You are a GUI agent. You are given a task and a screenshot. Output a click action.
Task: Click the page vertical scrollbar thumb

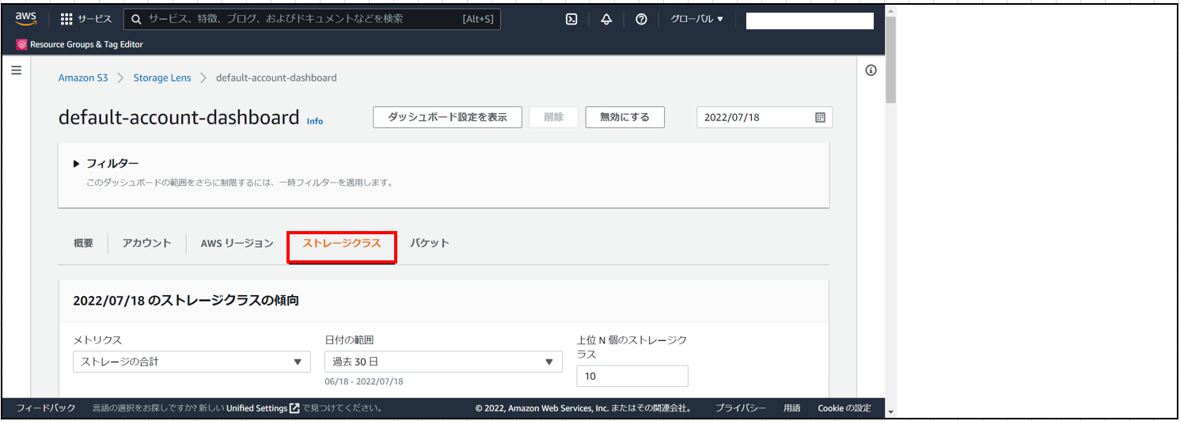pos(890,60)
